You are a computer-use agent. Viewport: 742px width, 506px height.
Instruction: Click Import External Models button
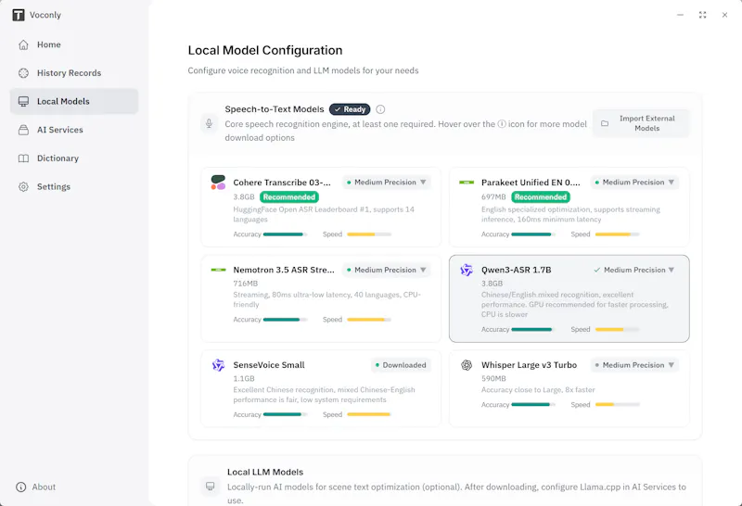(641, 123)
